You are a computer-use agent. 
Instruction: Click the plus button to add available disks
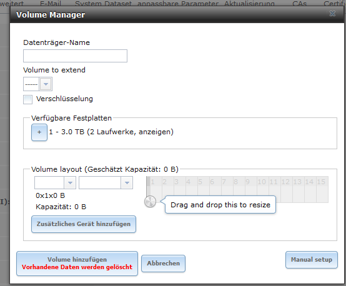(39, 132)
